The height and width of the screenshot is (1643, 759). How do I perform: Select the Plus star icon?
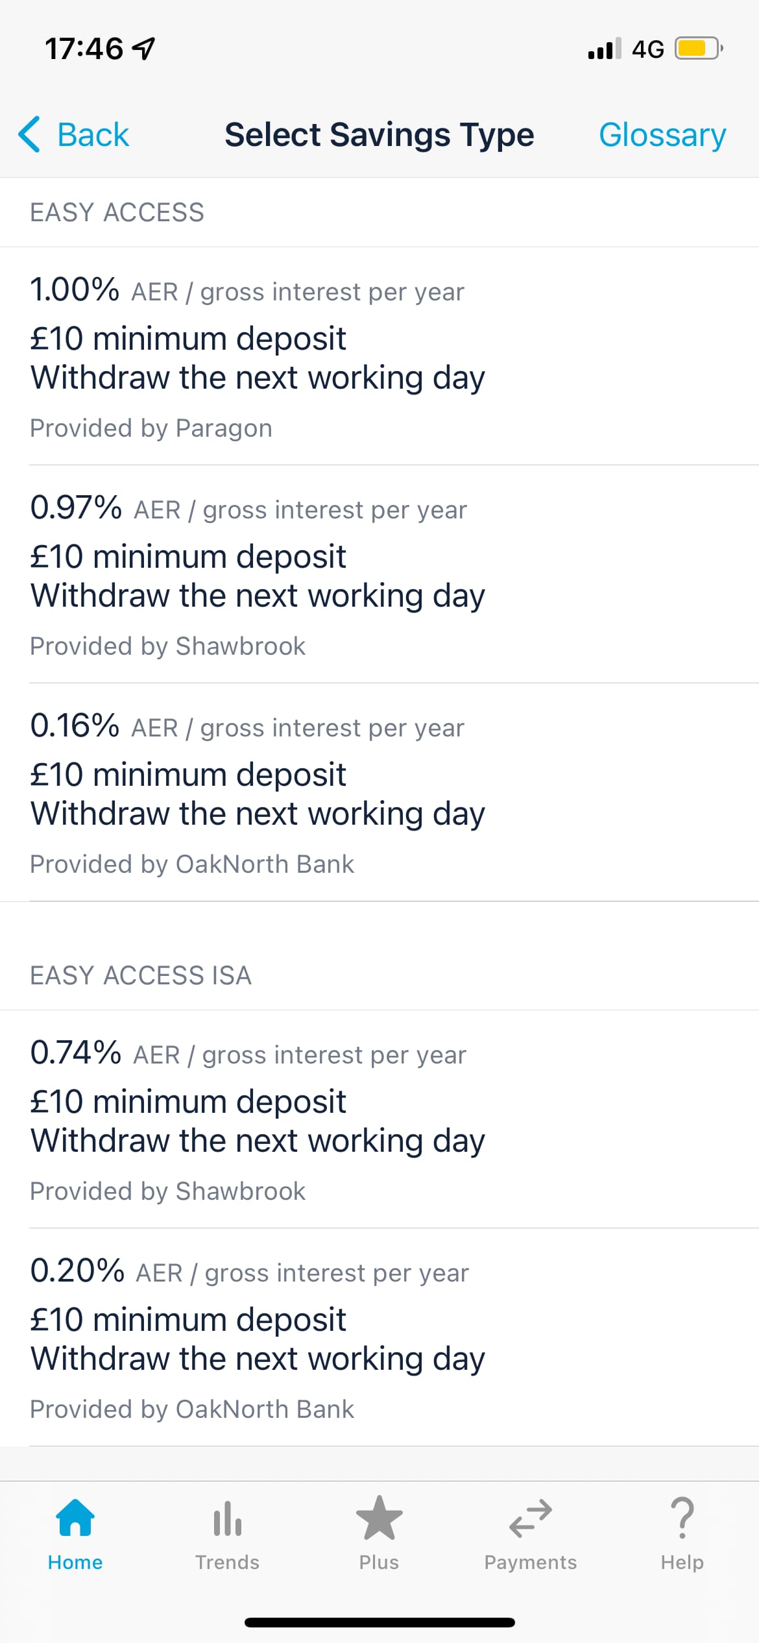[x=379, y=1517]
